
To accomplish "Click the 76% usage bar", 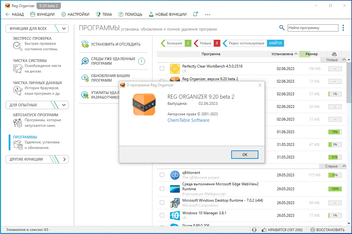I will click(335, 132).
